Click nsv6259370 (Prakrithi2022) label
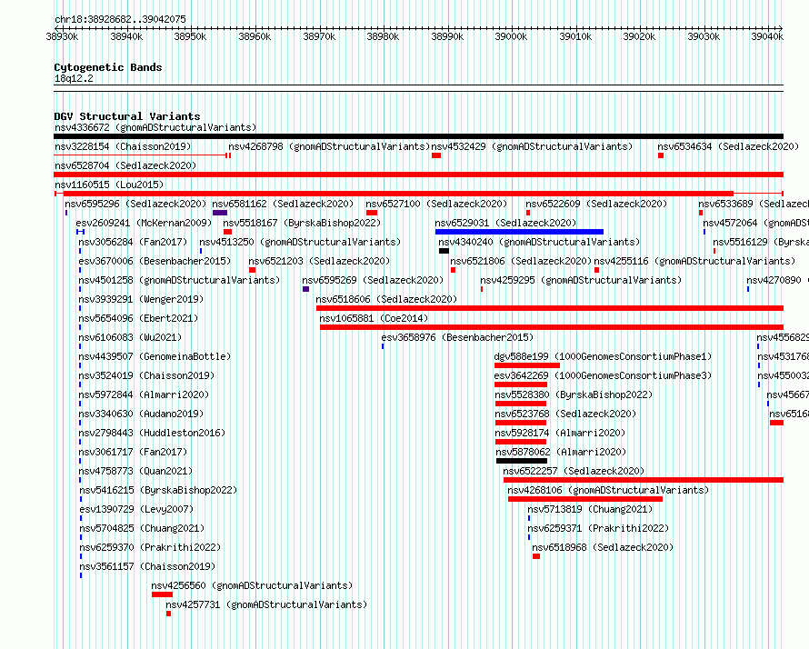This screenshot has height=649, width=809. coord(150,547)
